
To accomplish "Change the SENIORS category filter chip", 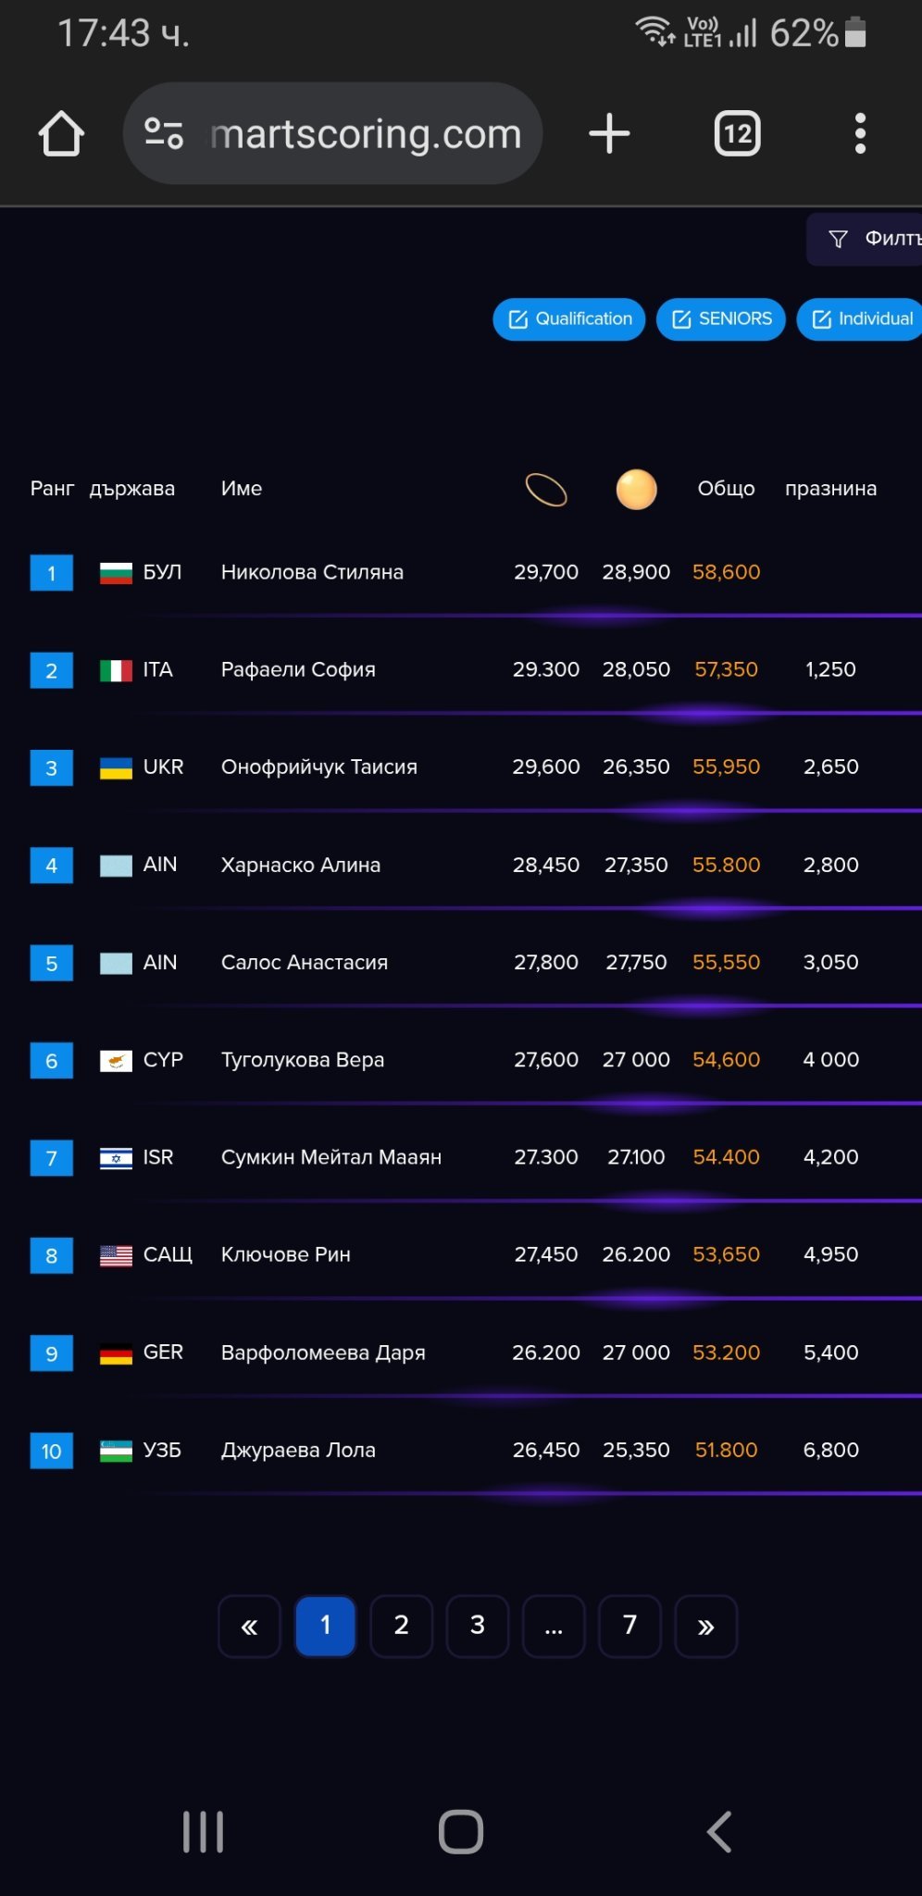I will (x=721, y=319).
